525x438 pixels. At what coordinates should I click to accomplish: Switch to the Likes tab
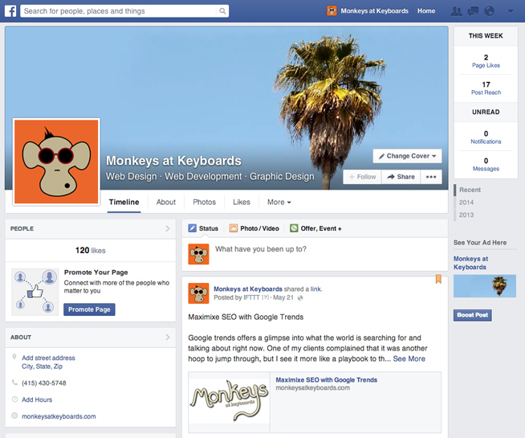pyautogui.click(x=242, y=202)
